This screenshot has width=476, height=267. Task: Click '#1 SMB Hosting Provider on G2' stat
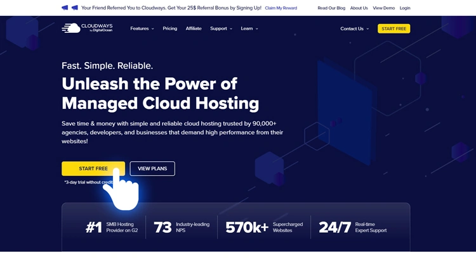112,227
